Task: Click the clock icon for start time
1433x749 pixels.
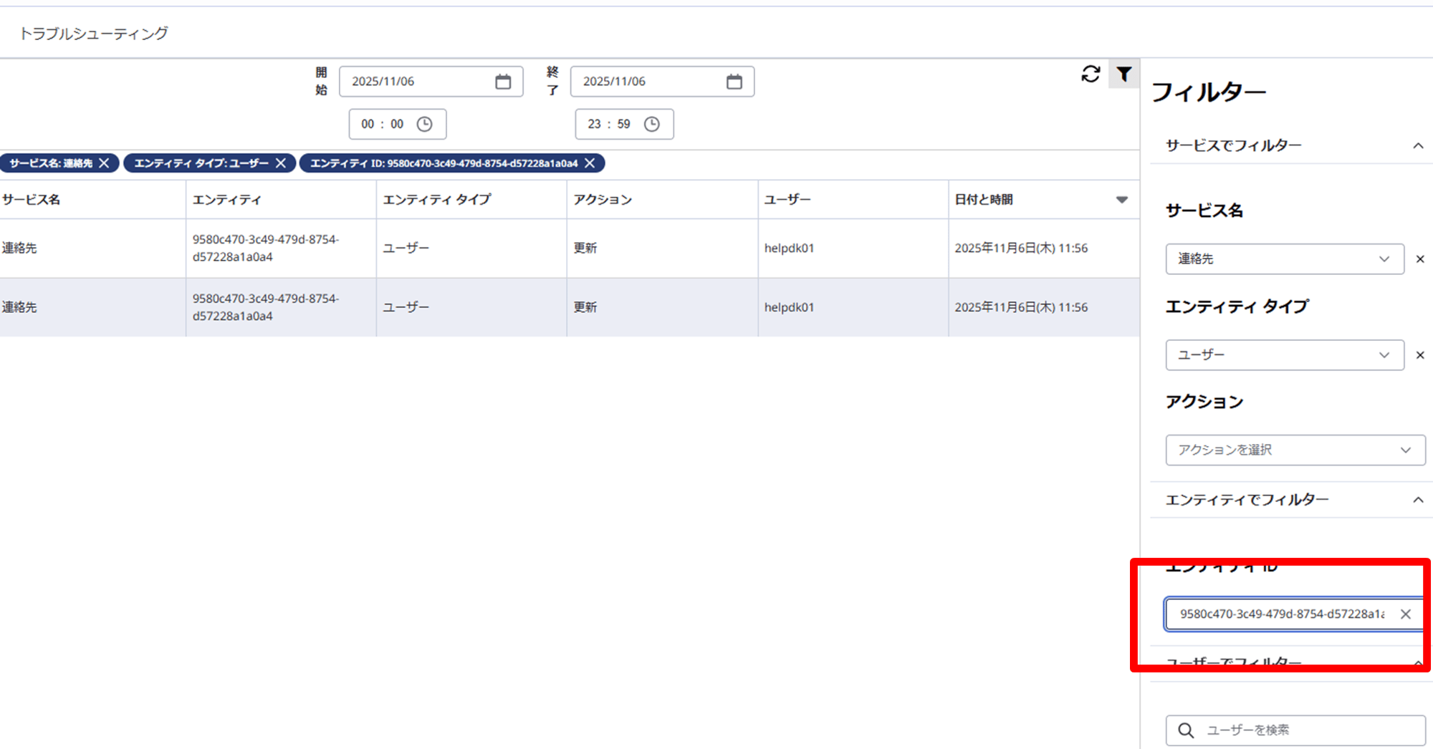Action: point(424,125)
